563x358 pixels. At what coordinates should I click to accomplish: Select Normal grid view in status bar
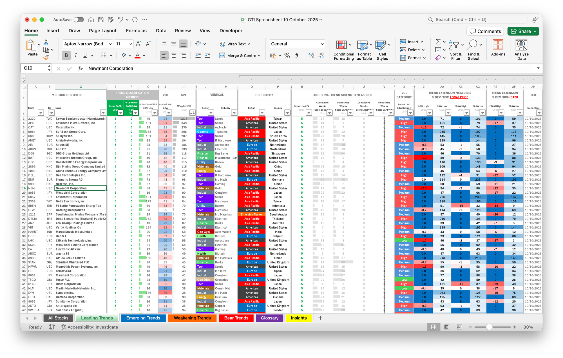click(x=434, y=327)
